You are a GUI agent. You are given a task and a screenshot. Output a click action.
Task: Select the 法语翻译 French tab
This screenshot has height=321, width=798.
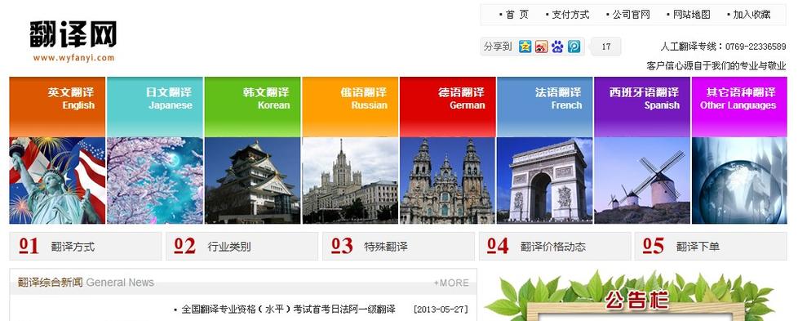click(544, 106)
